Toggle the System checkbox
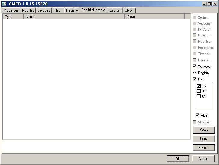 tap(194, 18)
